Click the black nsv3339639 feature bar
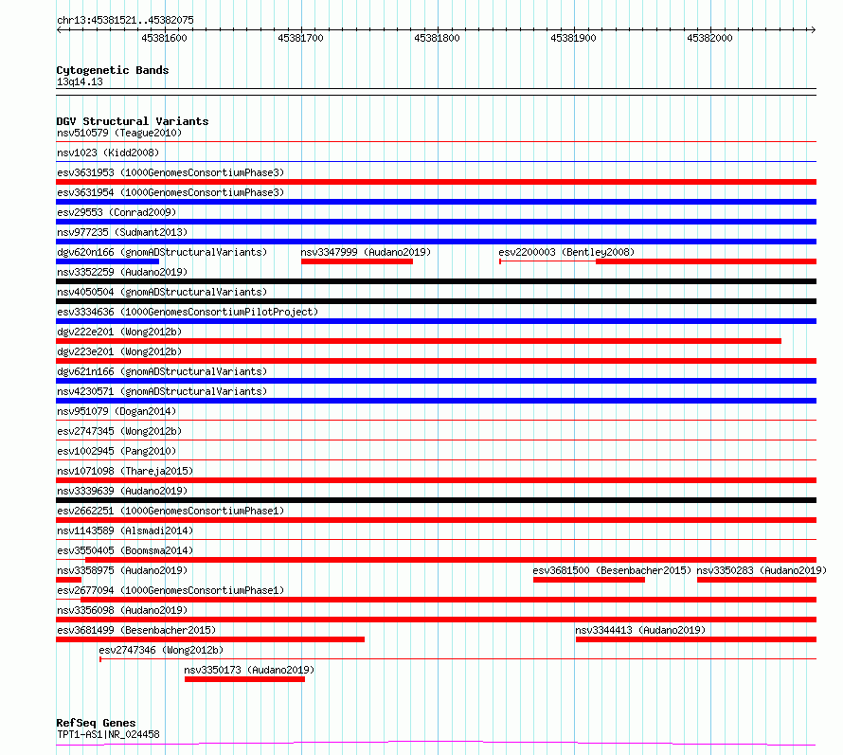The image size is (843, 755). (436, 500)
